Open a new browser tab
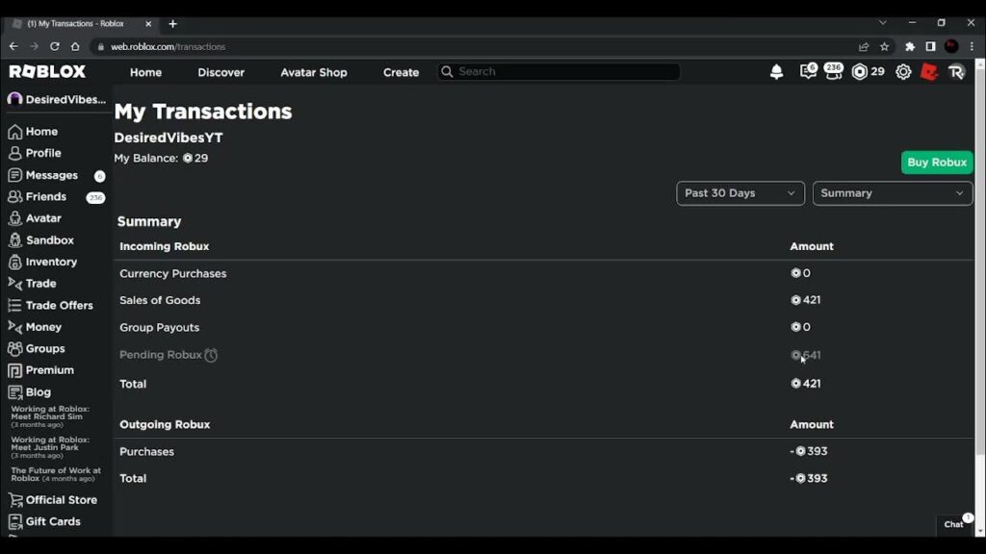 click(173, 24)
